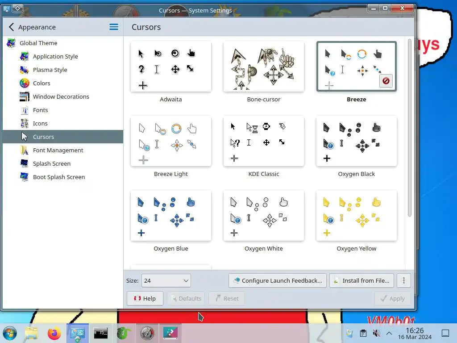Select the Breeze Light cursor theme
The width and height of the screenshot is (457, 343).
point(171,142)
